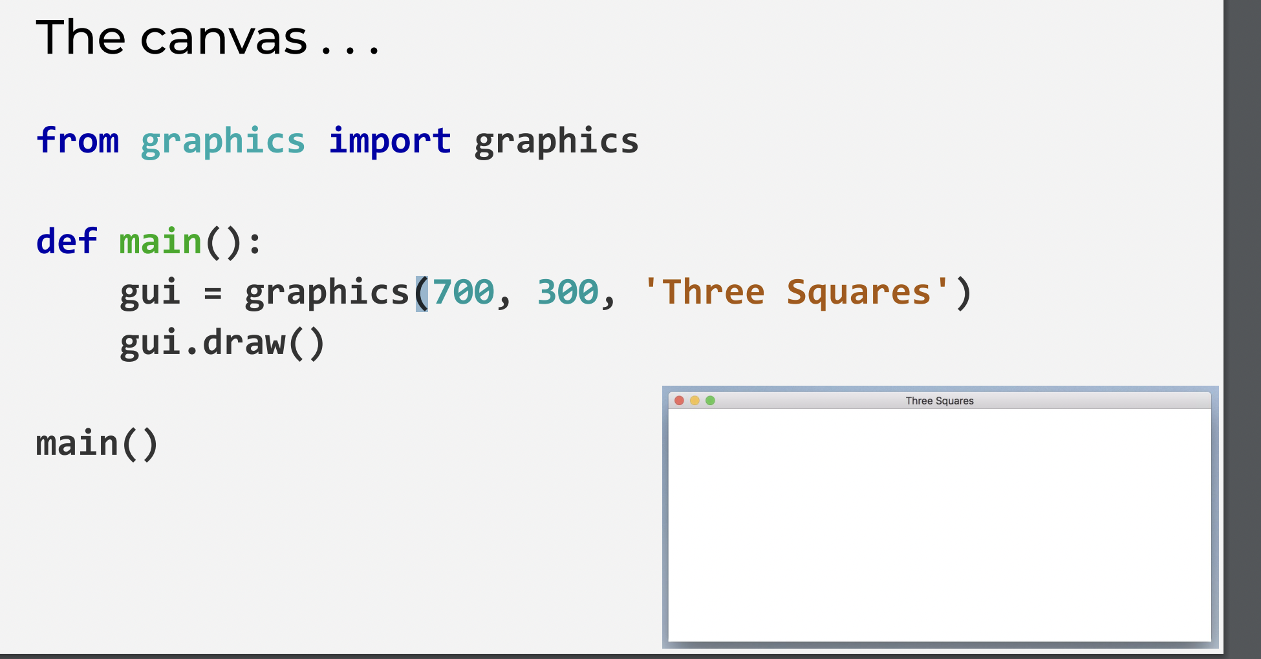Click the slide title 'The canvas . . .'

pos(208,37)
